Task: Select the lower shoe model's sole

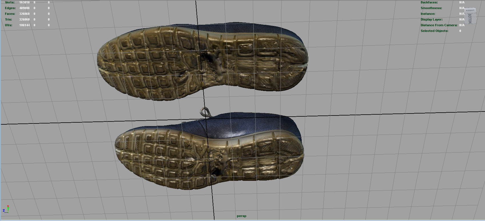Action: point(209,159)
